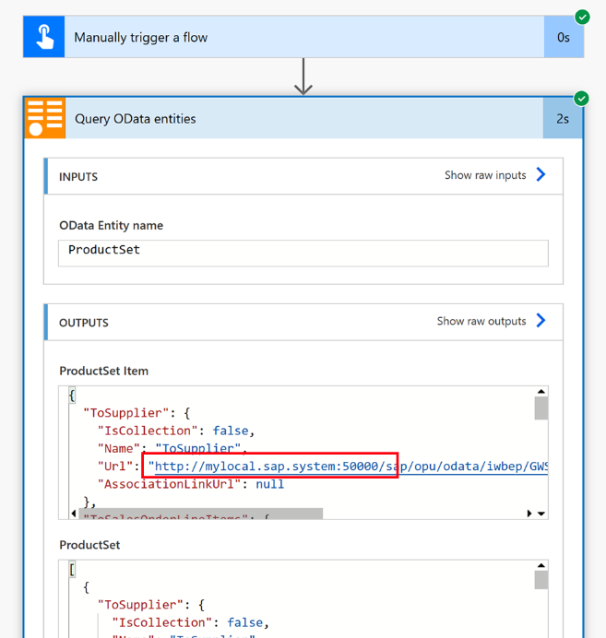Open the Show raw inputs link
Viewport: 606px width, 638px height.
click(485, 175)
